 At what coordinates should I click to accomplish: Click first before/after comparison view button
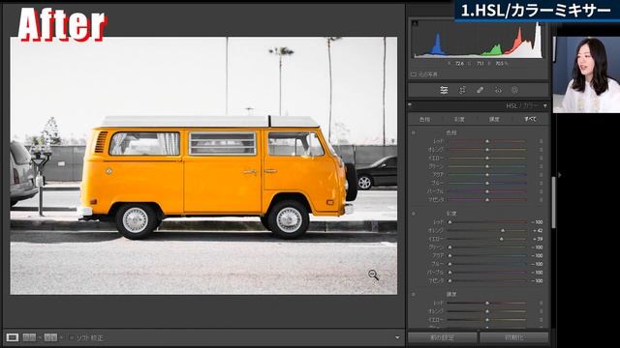click(29, 337)
